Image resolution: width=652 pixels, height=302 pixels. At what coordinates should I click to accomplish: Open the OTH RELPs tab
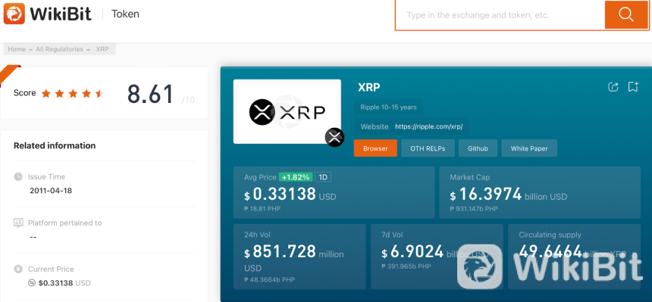(428, 148)
